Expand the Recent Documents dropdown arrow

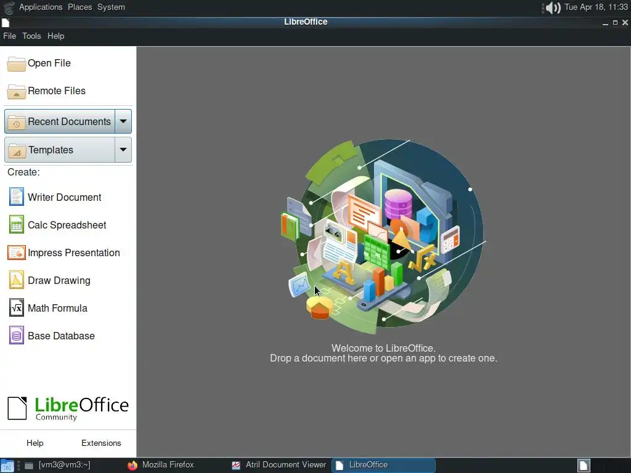(x=123, y=121)
